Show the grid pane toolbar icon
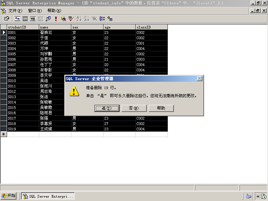 [x=25, y=19]
